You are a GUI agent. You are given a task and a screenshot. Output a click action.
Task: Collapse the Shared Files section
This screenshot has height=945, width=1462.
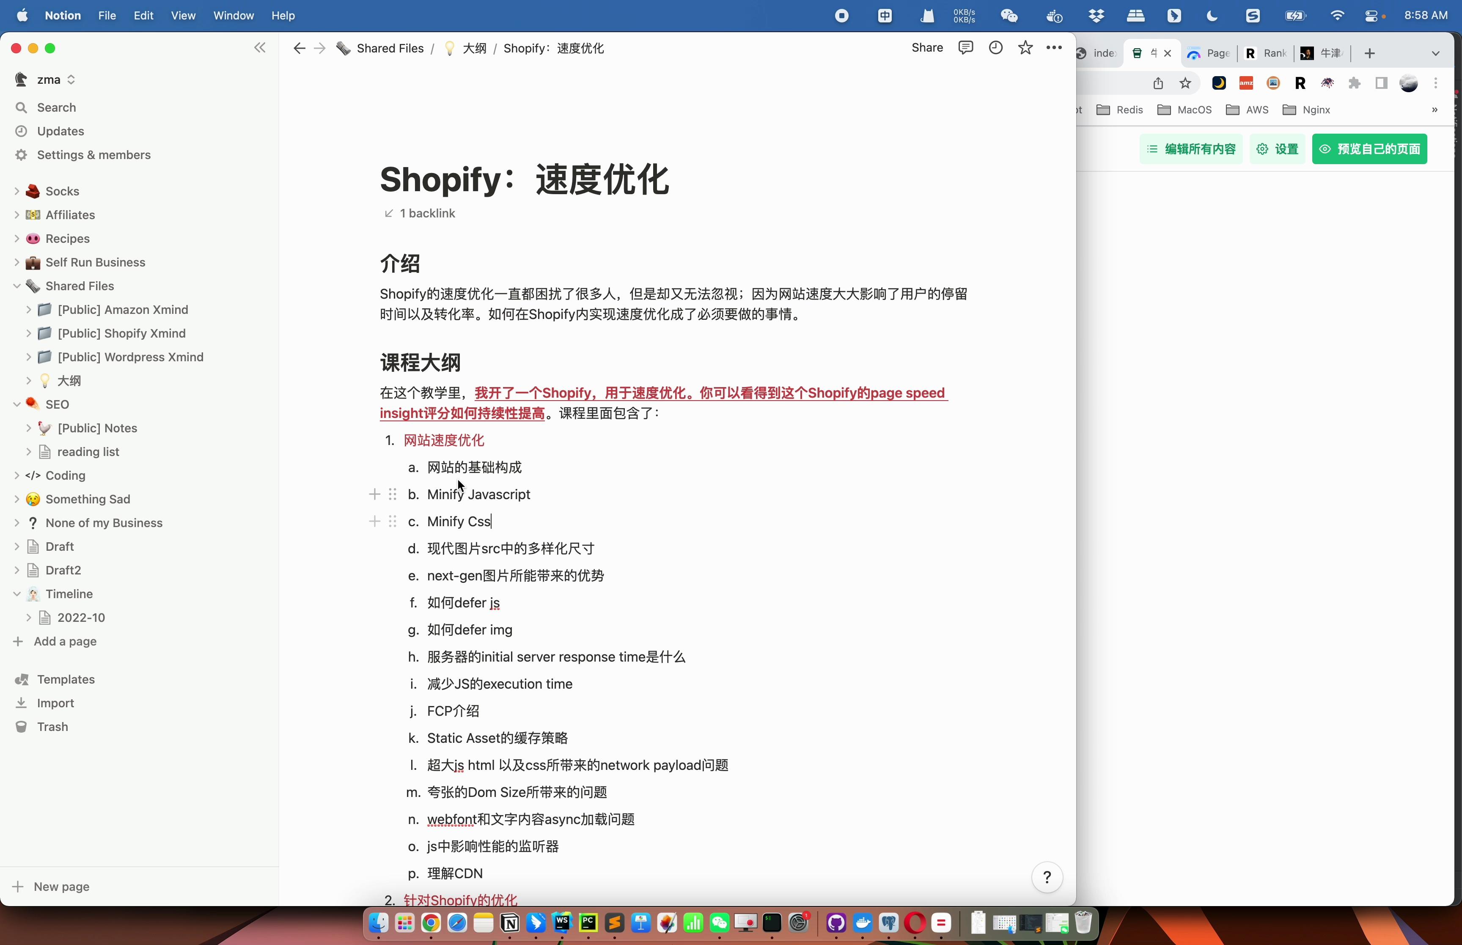tap(16, 286)
